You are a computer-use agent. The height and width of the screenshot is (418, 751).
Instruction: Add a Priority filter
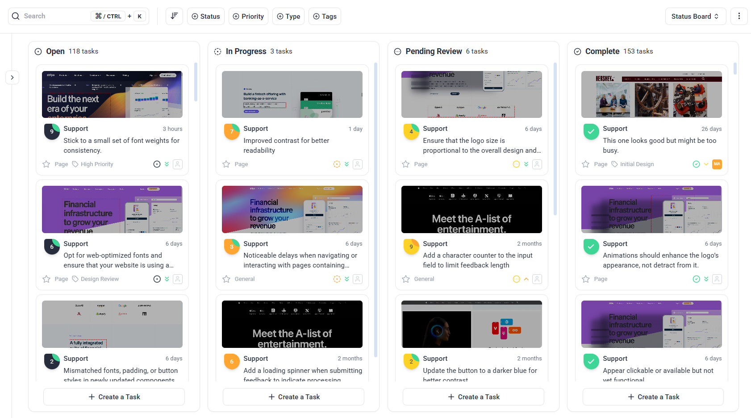click(x=248, y=16)
